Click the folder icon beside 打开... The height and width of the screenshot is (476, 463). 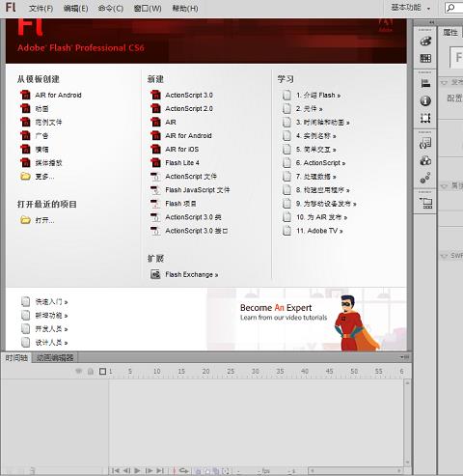pyautogui.click(x=25, y=220)
